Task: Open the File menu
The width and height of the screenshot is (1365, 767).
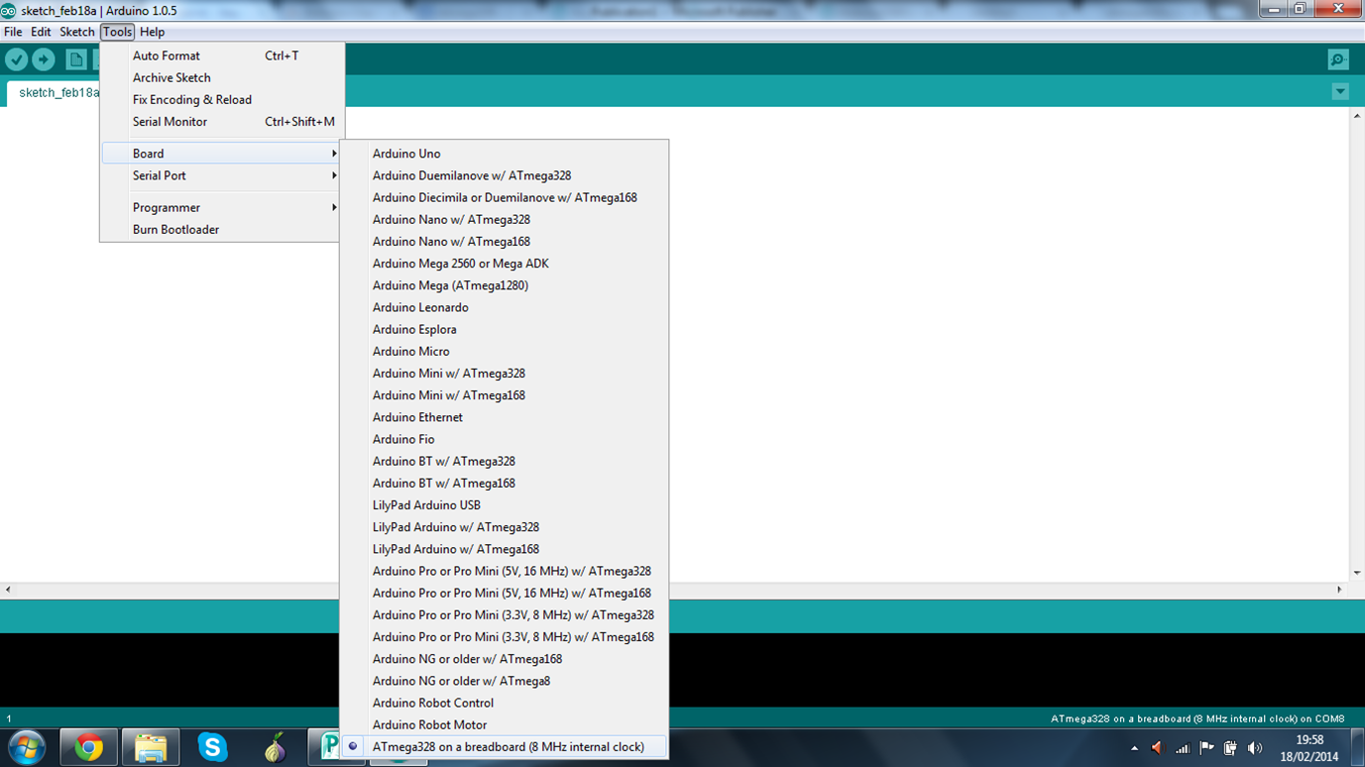Action: click(13, 32)
